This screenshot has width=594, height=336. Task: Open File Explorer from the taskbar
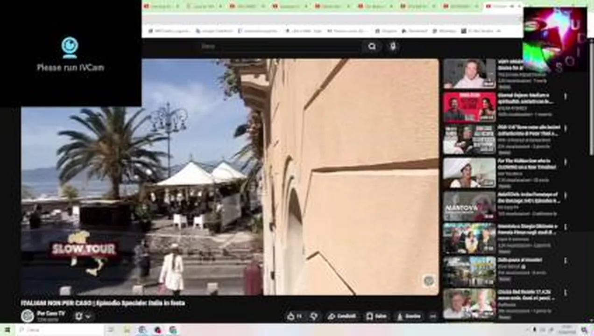coord(127,330)
